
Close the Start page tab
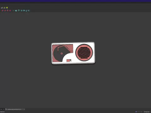4,109
